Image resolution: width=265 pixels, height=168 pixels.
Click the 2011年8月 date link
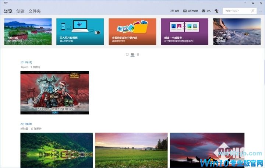(26, 124)
